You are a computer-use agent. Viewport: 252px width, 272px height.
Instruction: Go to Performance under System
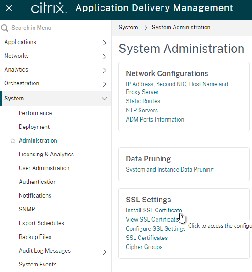tap(35, 113)
